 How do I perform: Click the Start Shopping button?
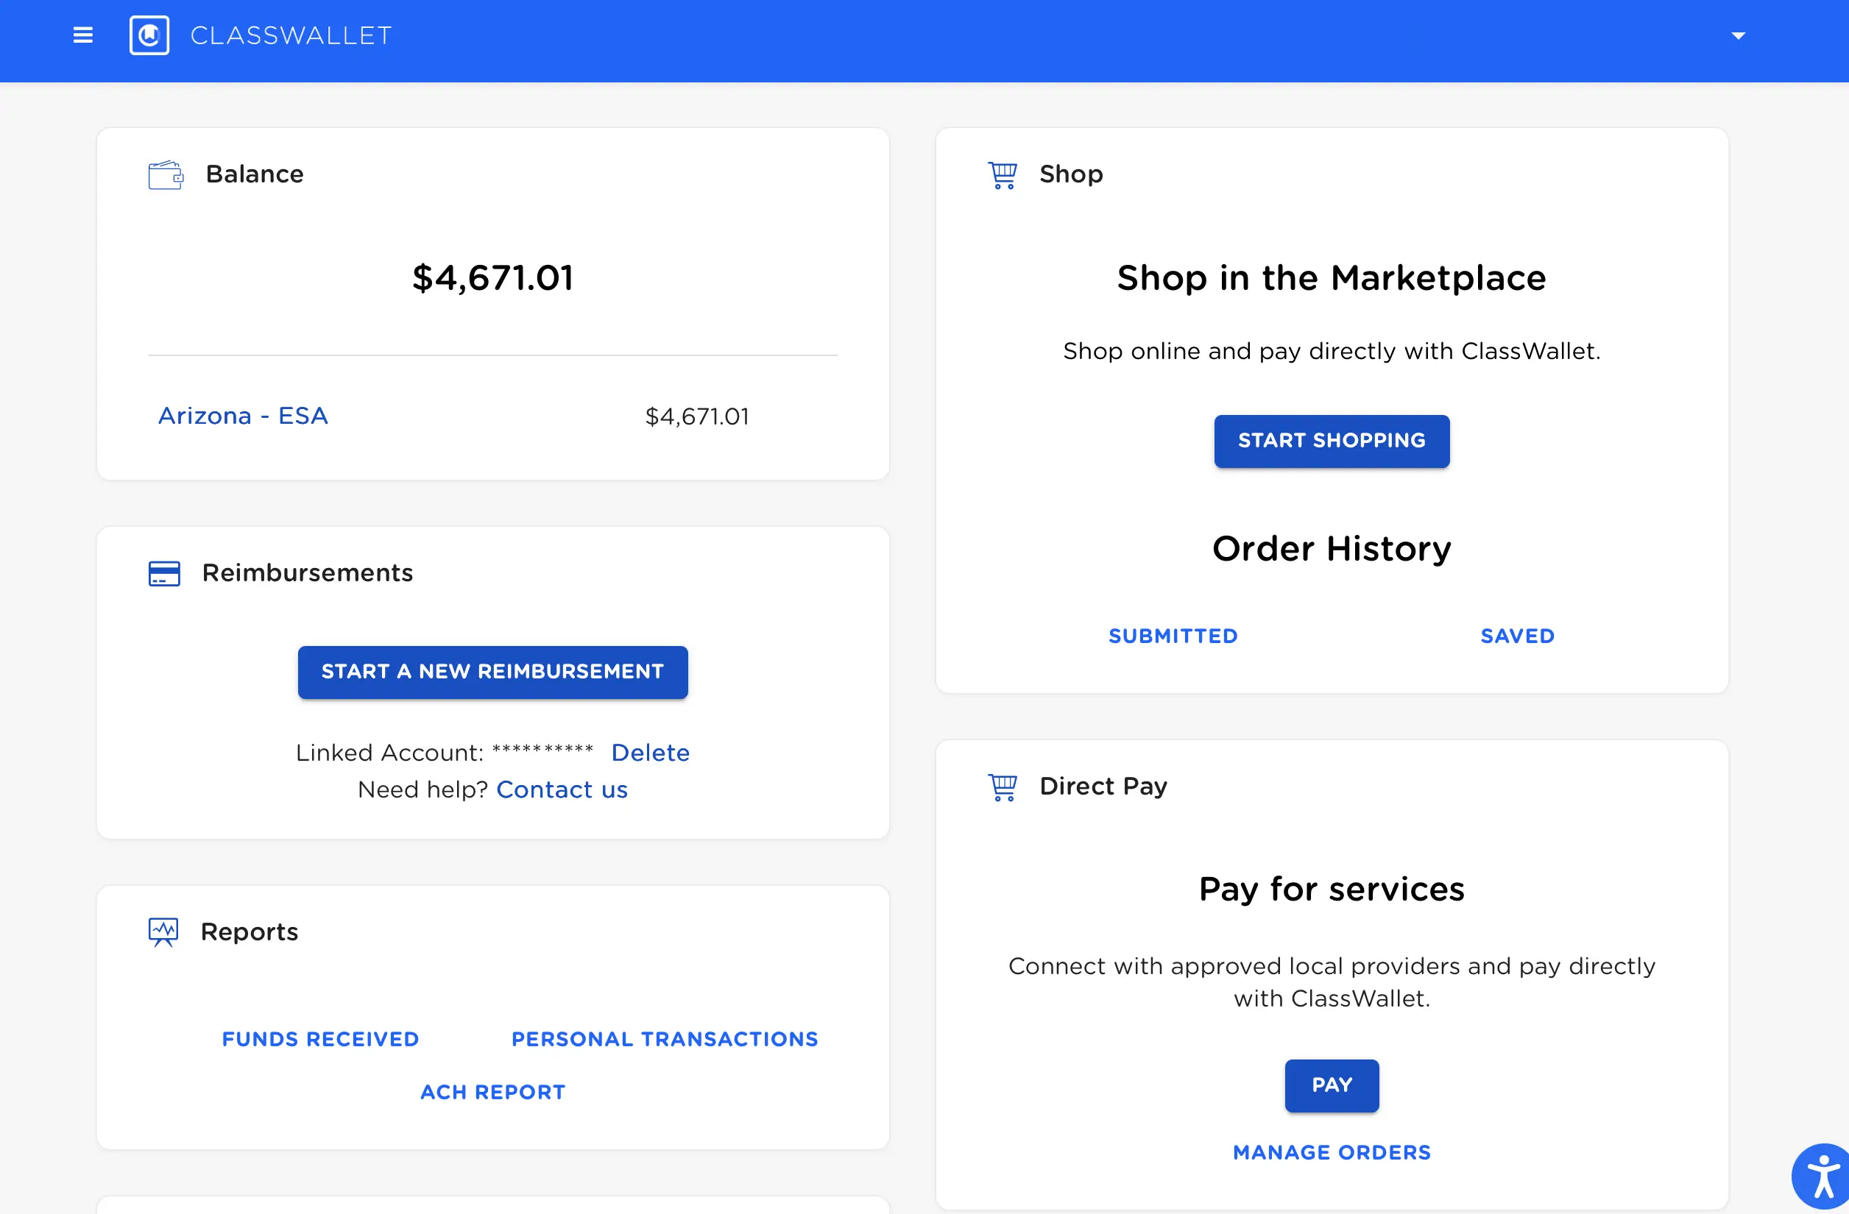pyautogui.click(x=1332, y=441)
